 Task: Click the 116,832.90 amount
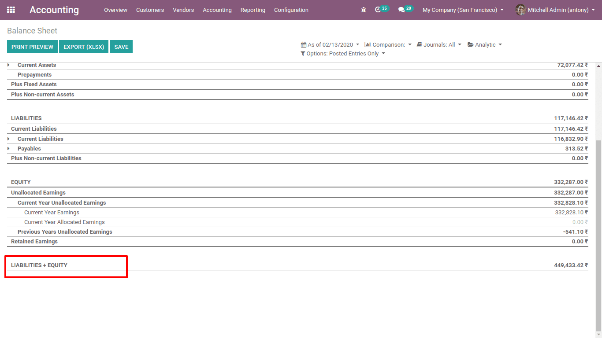571,139
